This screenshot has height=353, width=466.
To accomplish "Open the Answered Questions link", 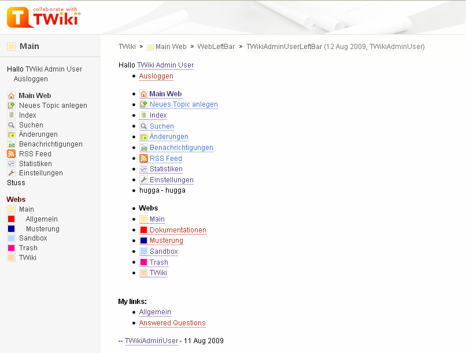I will 172,323.
